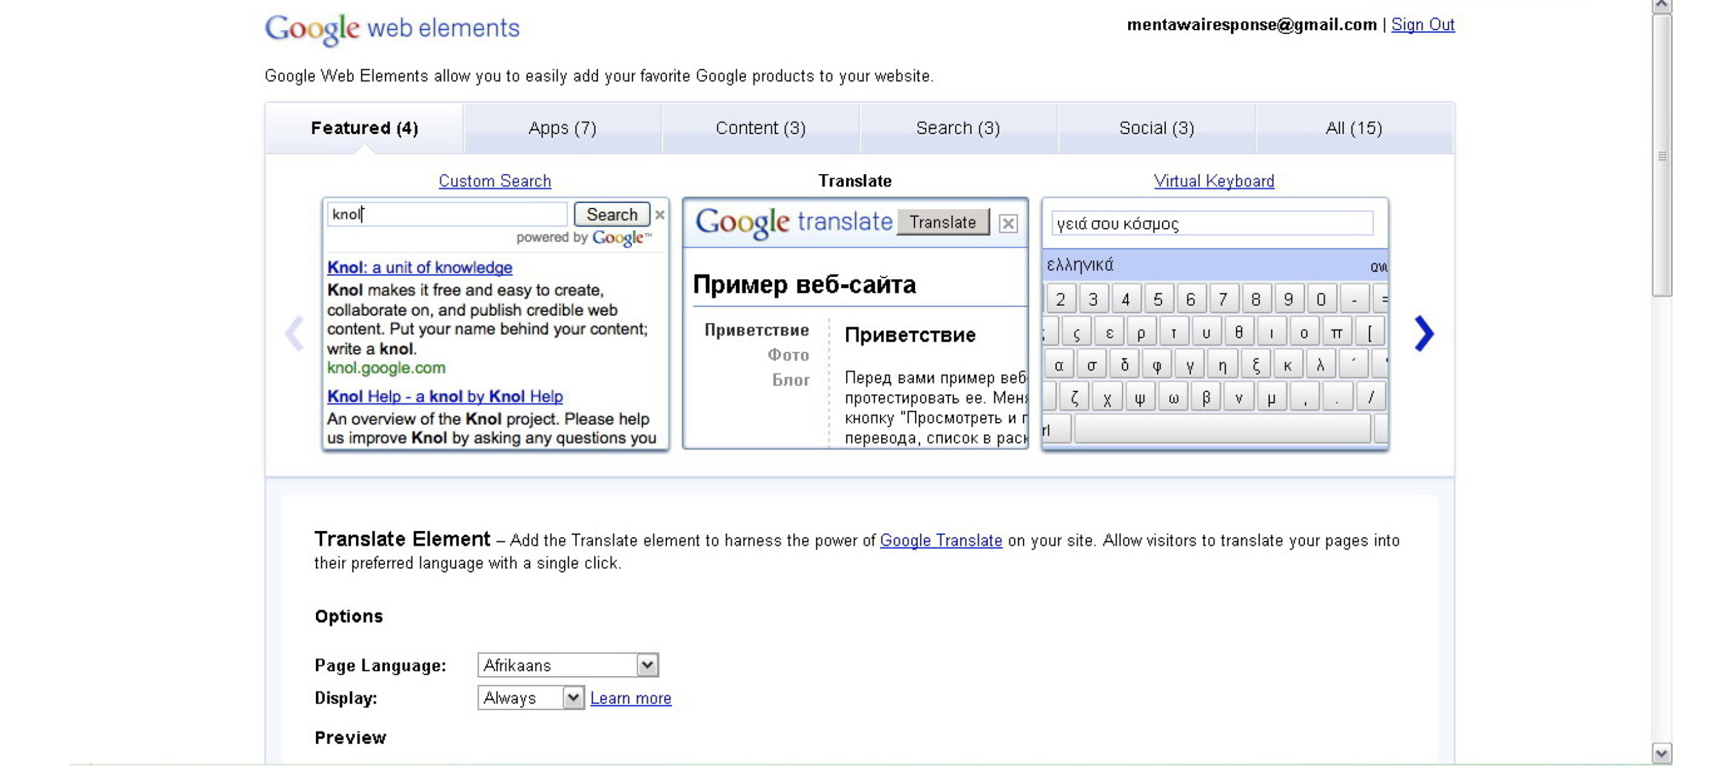The image size is (1728, 779).
Task: Click the Search button in Custom Search
Action: click(612, 215)
